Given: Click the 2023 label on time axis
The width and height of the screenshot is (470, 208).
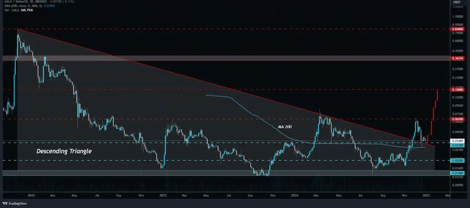Looking at the screenshot, I should pyautogui.click(x=163, y=196).
